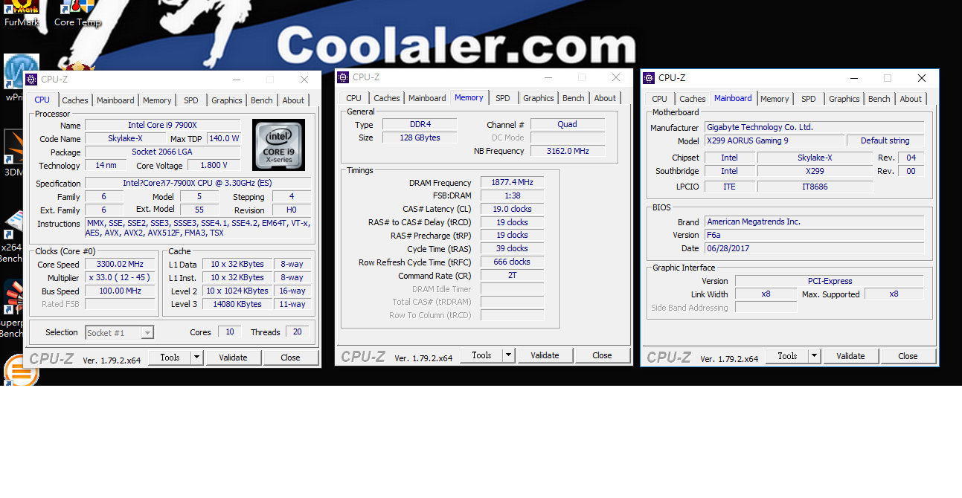Select Bench tab in the Memory window
962x498 pixels.
point(574,98)
